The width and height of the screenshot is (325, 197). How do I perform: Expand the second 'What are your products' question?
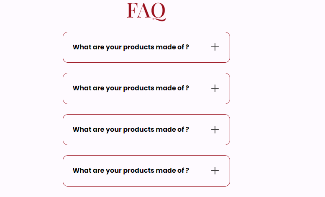coord(131,88)
